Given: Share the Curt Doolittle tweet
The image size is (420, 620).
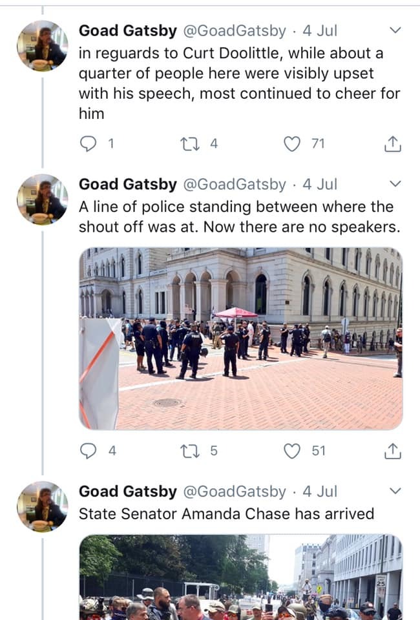Looking at the screenshot, I should (x=392, y=145).
